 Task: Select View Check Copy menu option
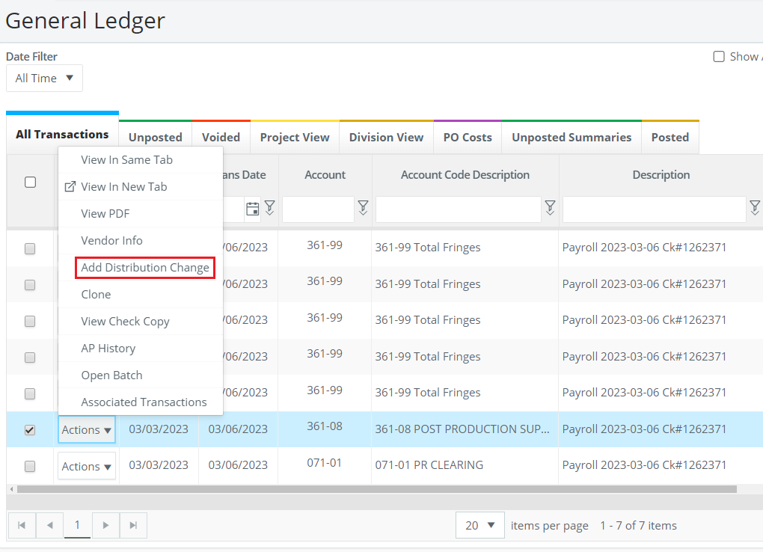coord(141,322)
